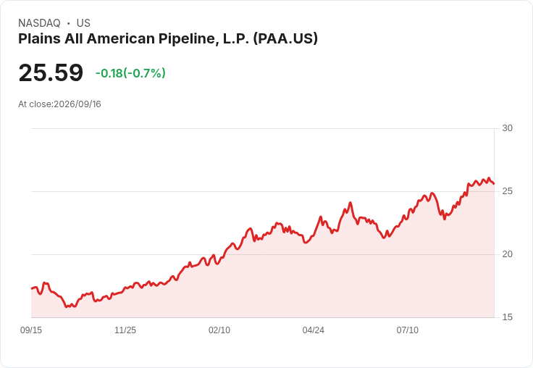Screen dimensions: 533x368
Task: Select the 07/10 date on x-axis
Action: point(407,330)
